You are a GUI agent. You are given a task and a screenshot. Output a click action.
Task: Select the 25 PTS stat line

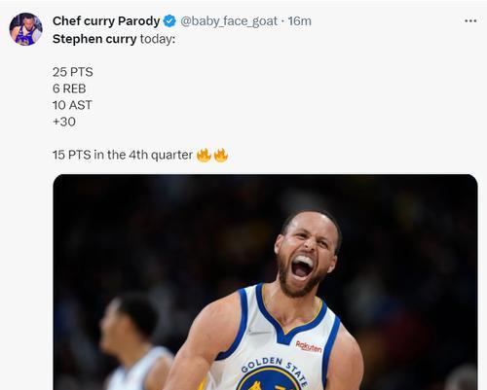click(73, 72)
